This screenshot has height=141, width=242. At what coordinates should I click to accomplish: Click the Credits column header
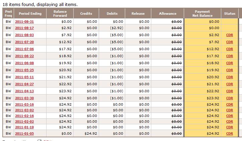pos(86,14)
